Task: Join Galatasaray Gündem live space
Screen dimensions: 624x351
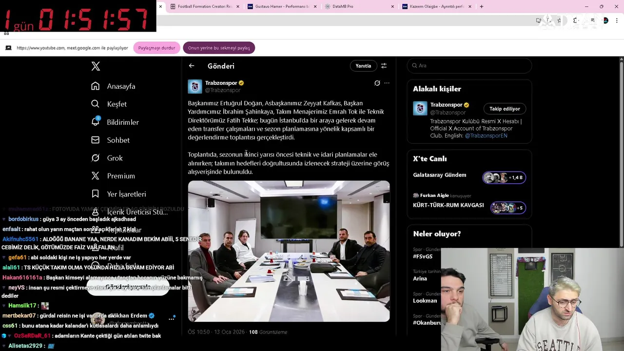Action: tap(440, 175)
